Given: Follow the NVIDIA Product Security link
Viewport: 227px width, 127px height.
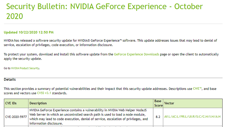Looking at the screenshot, I should point(25,68).
